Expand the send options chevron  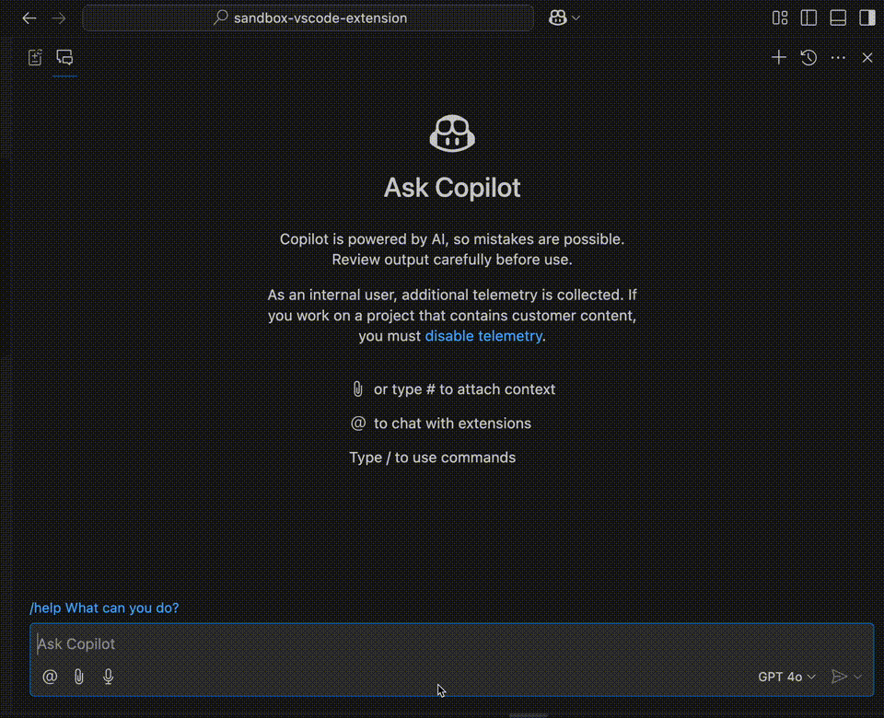pos(857,677)
